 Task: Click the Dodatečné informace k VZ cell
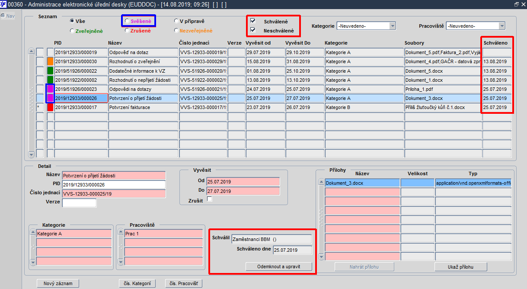143,71
